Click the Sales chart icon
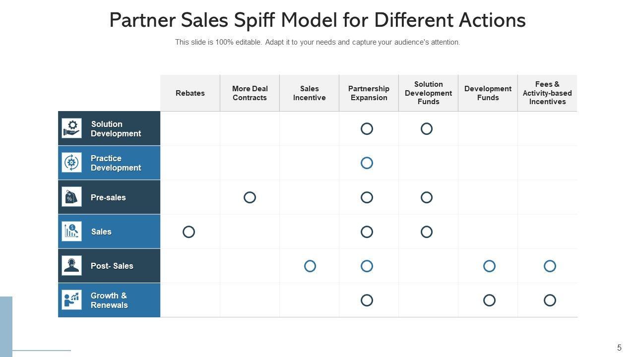 click(x=71, y=232)
